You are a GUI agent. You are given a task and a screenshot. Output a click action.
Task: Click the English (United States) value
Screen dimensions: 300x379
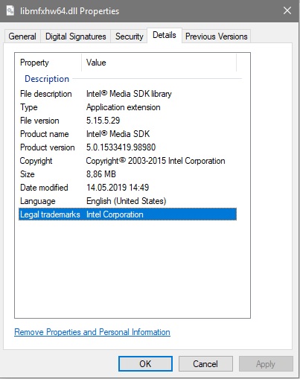click(126, 201)
